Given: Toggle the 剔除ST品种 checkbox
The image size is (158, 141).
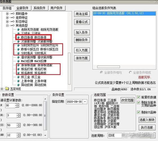Looking at the screenshot, I should (139, 112).
